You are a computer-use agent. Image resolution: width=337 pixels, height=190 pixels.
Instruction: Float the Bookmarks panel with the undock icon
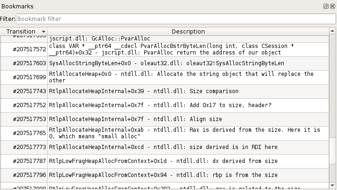(326, 6)
